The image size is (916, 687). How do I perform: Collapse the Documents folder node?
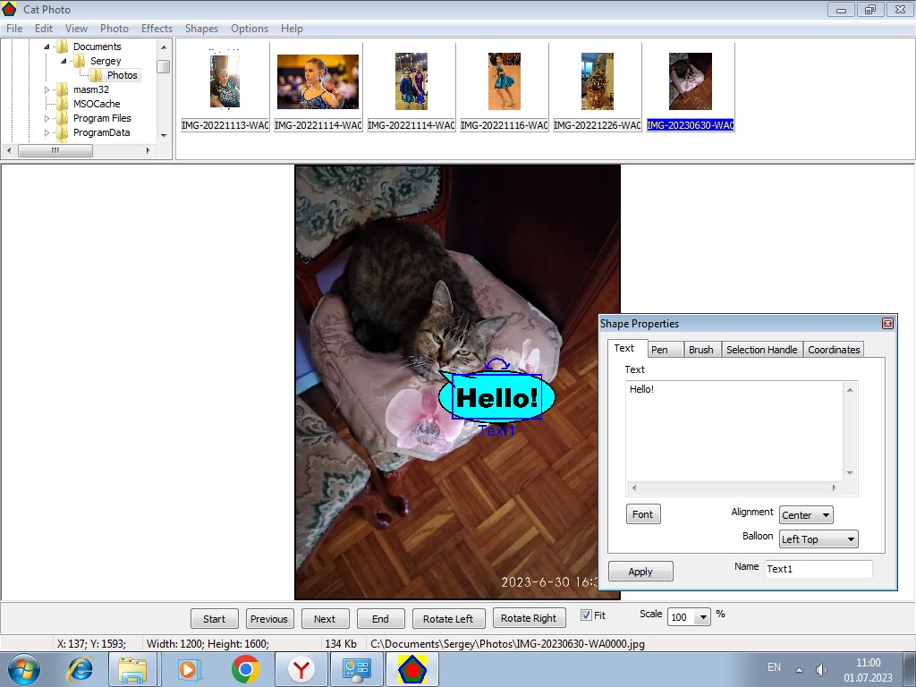click(x=47, y=47)
